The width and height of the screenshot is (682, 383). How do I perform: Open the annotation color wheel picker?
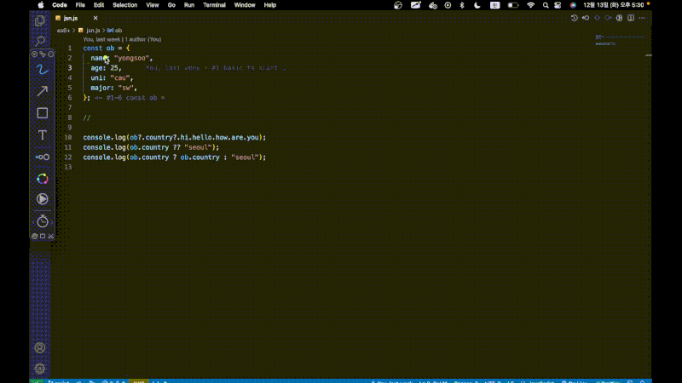(x=42, y=179)
